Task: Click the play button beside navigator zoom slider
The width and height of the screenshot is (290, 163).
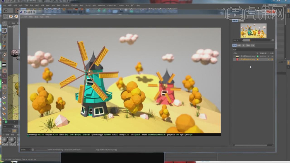Action: (273, 40)
